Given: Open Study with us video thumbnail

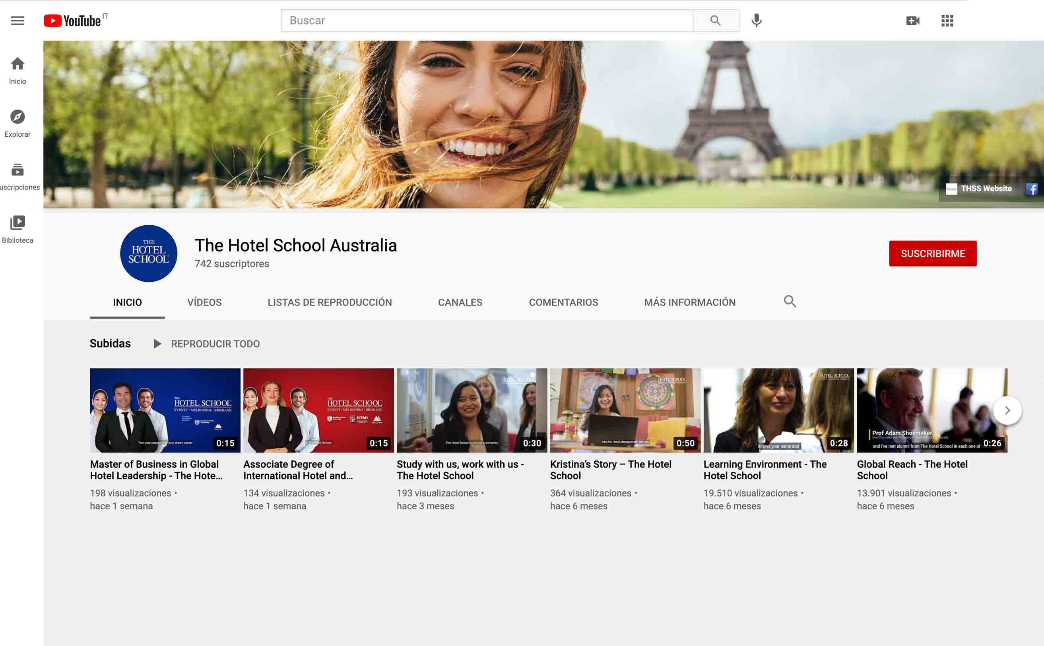Looking at the screenshot, I should [472, 410].
